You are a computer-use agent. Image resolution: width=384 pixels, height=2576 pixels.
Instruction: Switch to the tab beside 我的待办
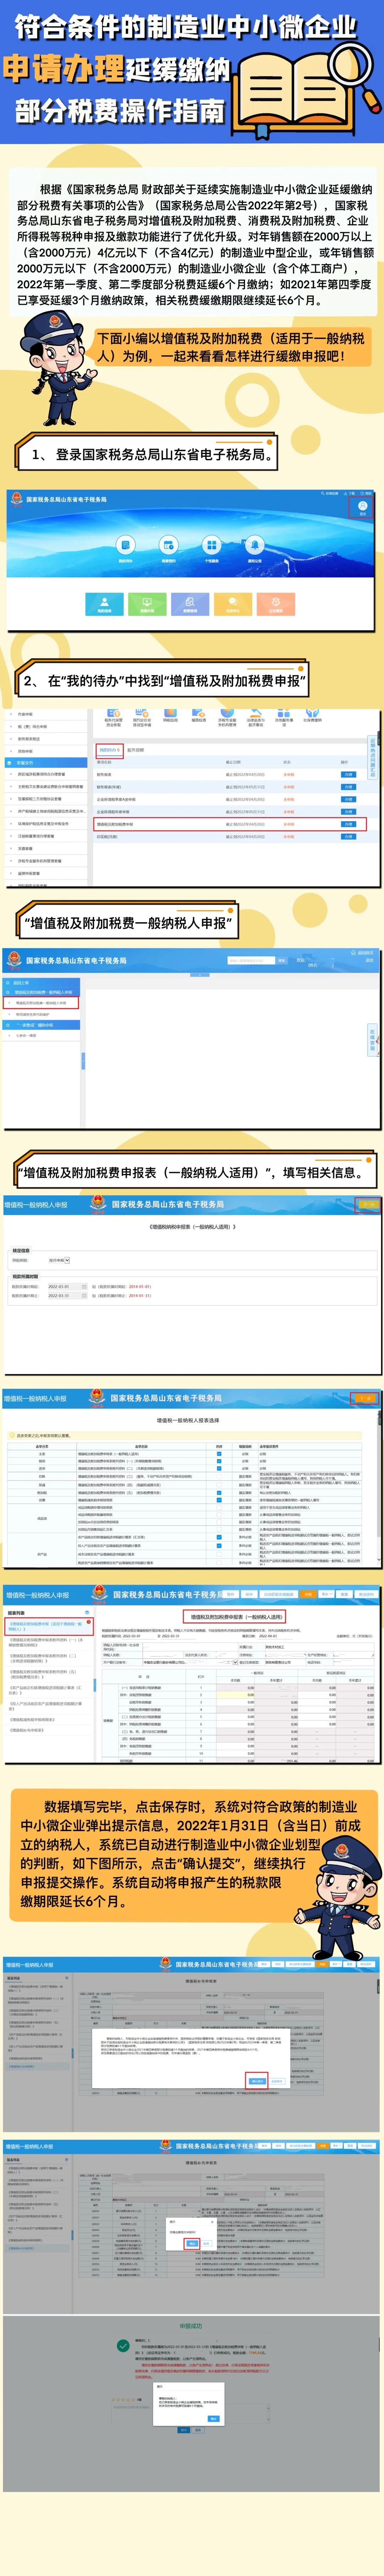(x=136, y=749)
